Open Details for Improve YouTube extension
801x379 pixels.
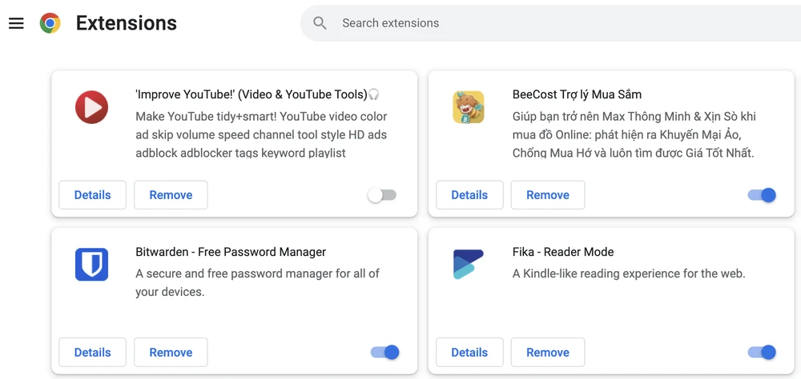[93, 195]
